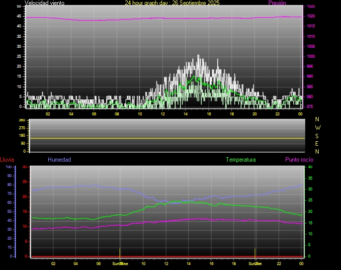Click the 'S' compass direction label
The width and height of the screenshot is (341, 270).
318,135
